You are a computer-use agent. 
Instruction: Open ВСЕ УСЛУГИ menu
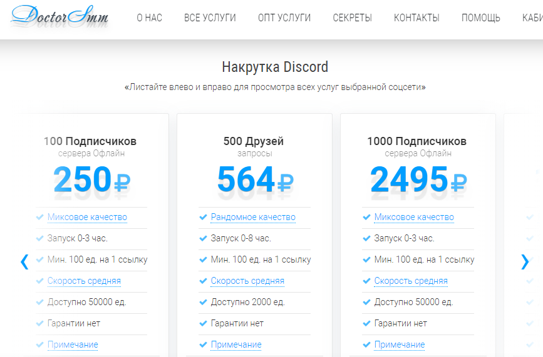pos(210,18)
